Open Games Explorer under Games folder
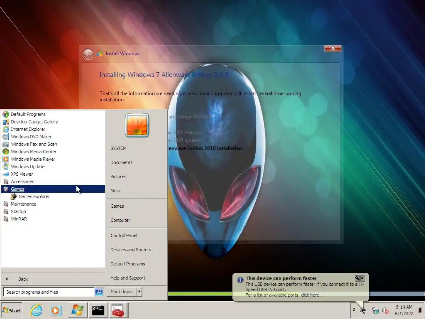The height and width of the screenshot is (319, 425). pyautogui.click(x=53, y=196)
